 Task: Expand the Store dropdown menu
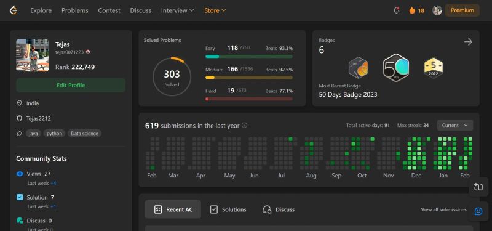[215, 10]
